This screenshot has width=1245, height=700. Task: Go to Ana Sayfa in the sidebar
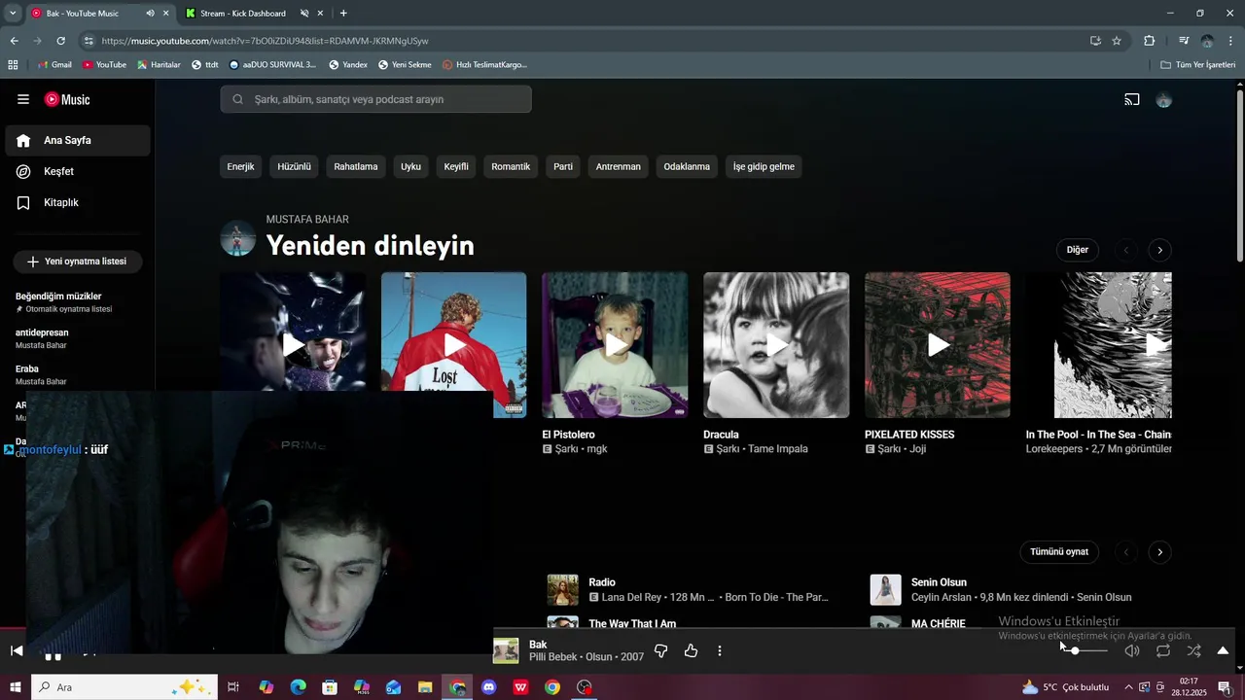point(78,140)
